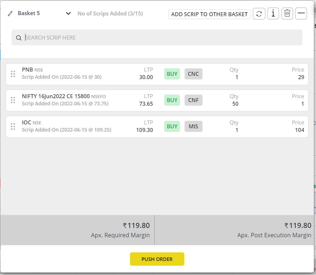Image resolution: width=316 pixels, height=275 pixels.
Task: Select the IOC price value 104
Action: click(x=299, y=130)
